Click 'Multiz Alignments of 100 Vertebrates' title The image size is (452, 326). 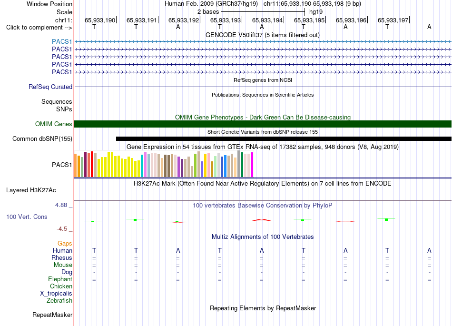(x=263, y=237)
